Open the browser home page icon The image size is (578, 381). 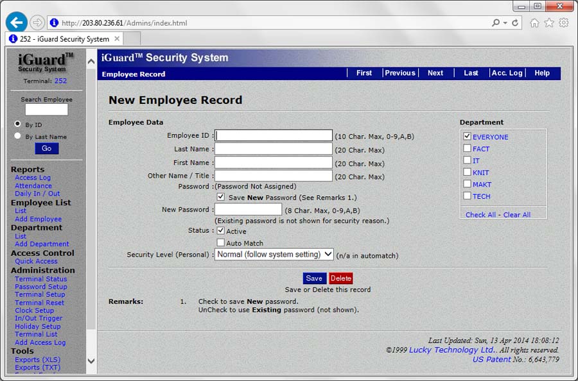(534, 23)
